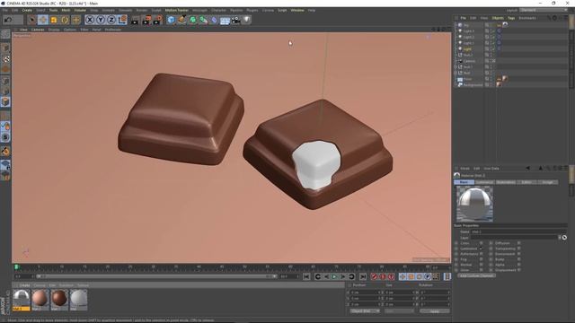Toggle the X axis lock
This screenshot has width=575, height=323.
pos(90,20)
